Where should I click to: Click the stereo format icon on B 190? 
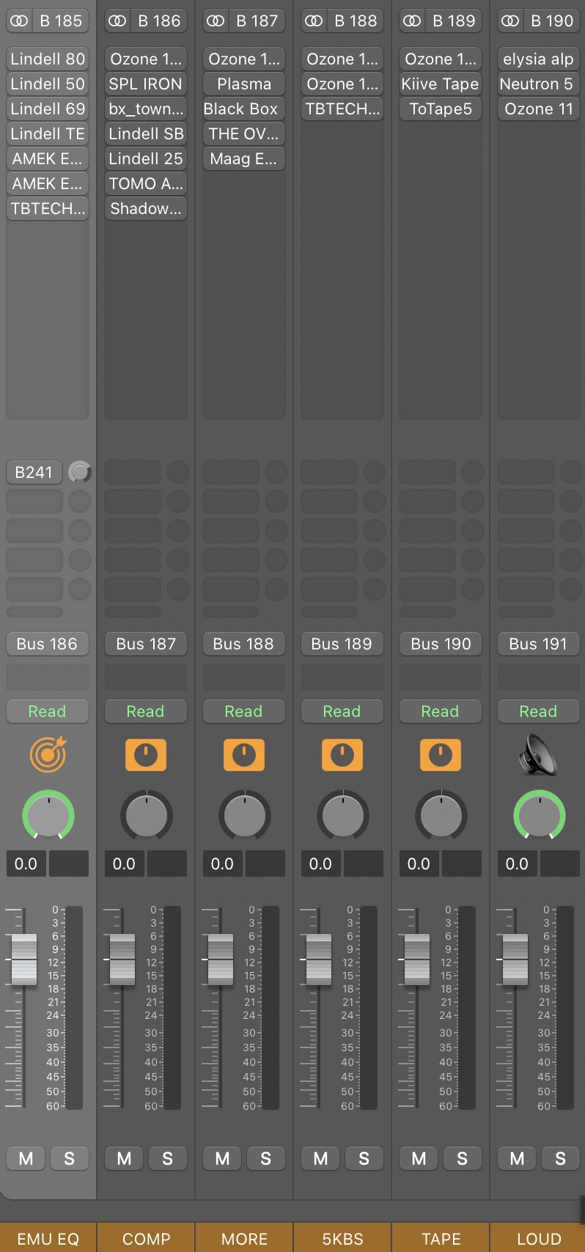click(510, 21)
